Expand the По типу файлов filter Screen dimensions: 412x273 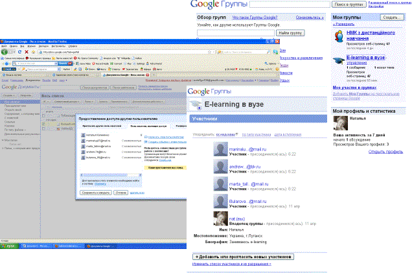click(15, 130)
